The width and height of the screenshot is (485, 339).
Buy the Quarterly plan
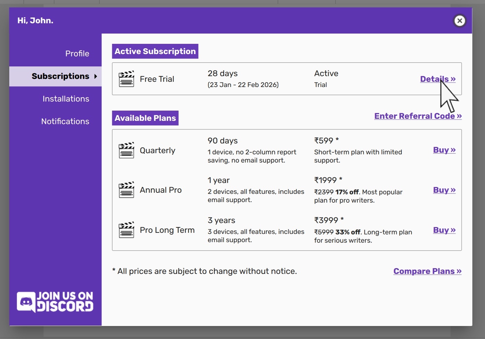pos(444,150)
